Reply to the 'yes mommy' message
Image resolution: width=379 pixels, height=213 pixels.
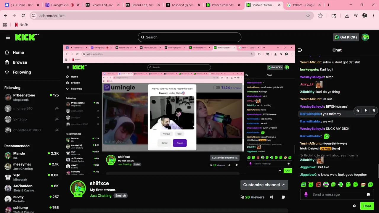[x=358, y=111]
